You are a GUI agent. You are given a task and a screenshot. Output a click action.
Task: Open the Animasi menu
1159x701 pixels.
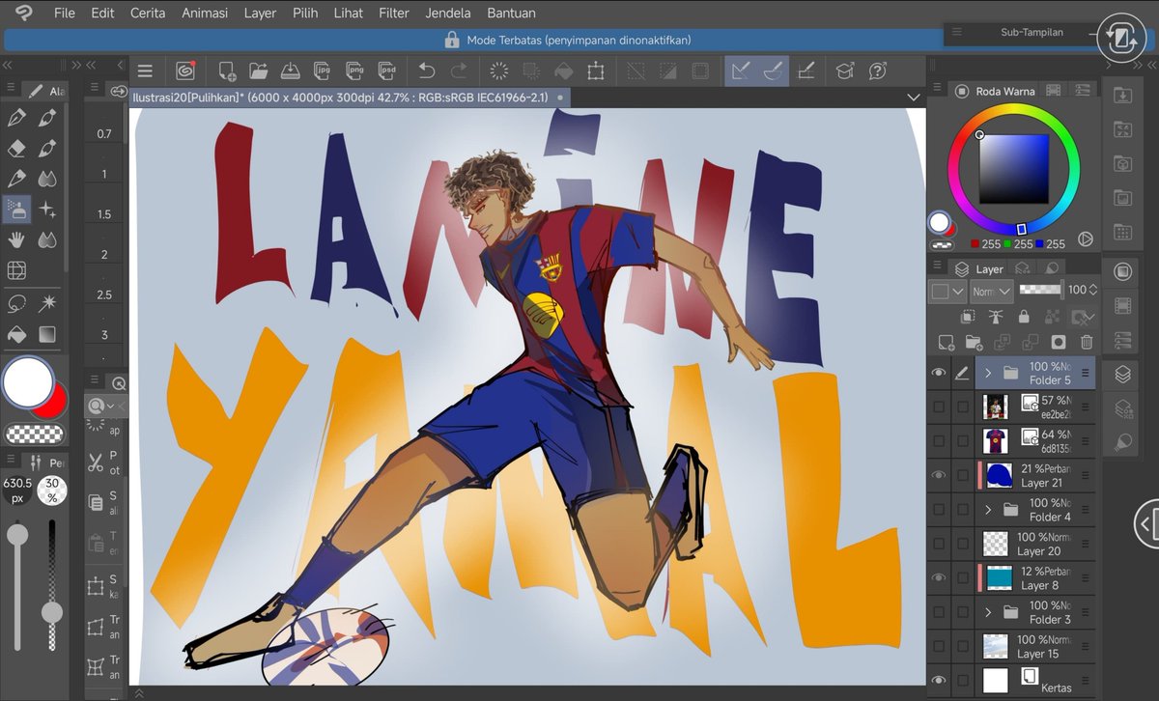click(x=204, y=14)
